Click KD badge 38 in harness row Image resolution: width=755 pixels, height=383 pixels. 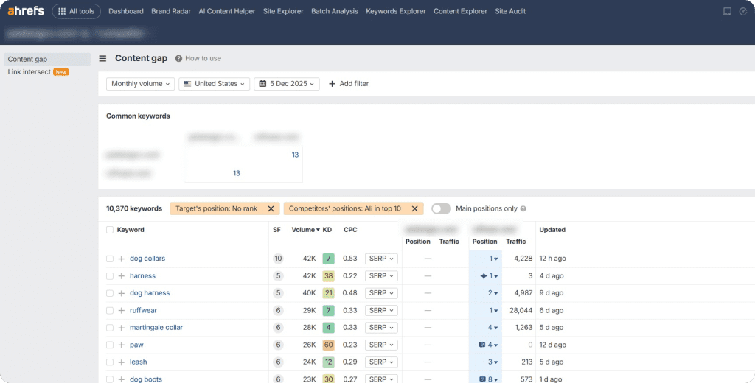tap(328, 275)
